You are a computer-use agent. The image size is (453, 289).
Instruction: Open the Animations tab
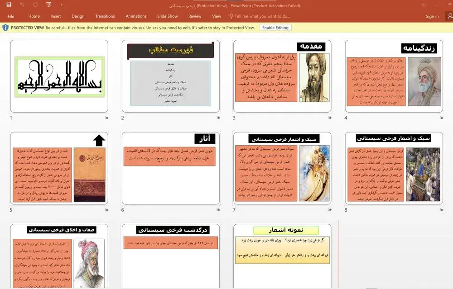135,16
